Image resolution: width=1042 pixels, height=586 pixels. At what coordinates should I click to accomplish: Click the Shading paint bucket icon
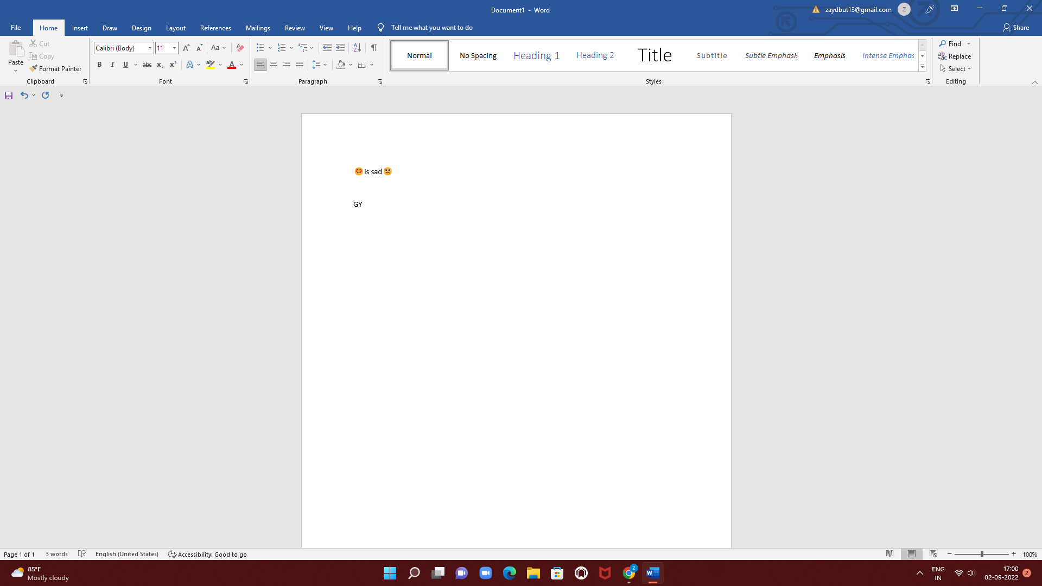341,65
